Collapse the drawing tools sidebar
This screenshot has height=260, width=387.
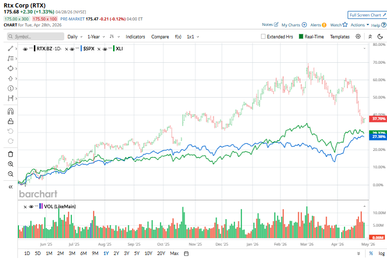tap(10, 187)
